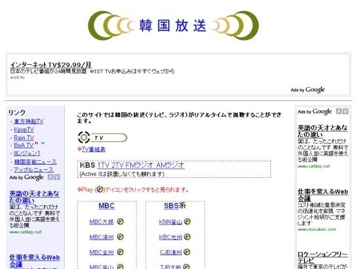This screenshot has width=357, height=269.
Task: Click www.msouken.com ad URL
Action: 317,230
